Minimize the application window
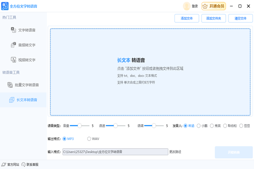Image resolution: width=254 pixels, height=169 pixels. tap(231, 6)
